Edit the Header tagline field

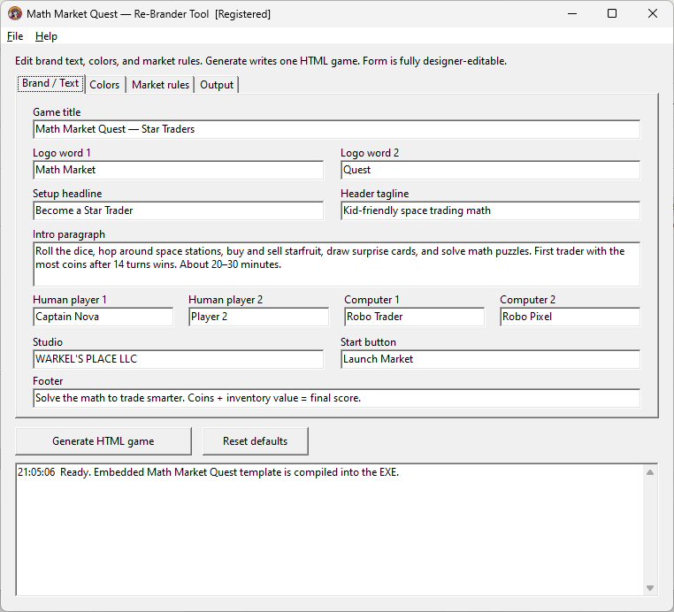490,210
